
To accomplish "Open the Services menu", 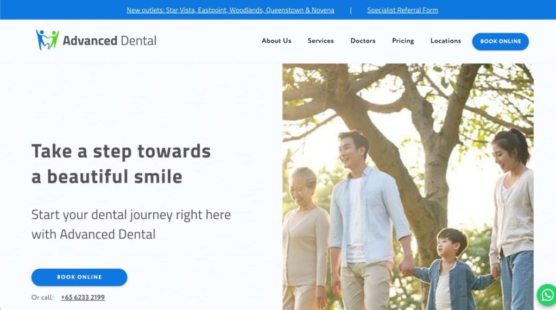I will coord(320,41).
